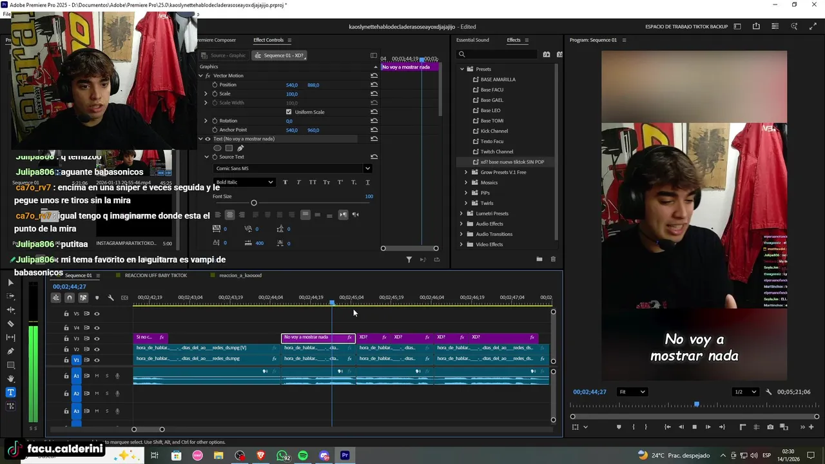The height and width of the screenshot is (464, 825).
Task: Open the Bold Italic font style dropdown
Action: (244, 182)
